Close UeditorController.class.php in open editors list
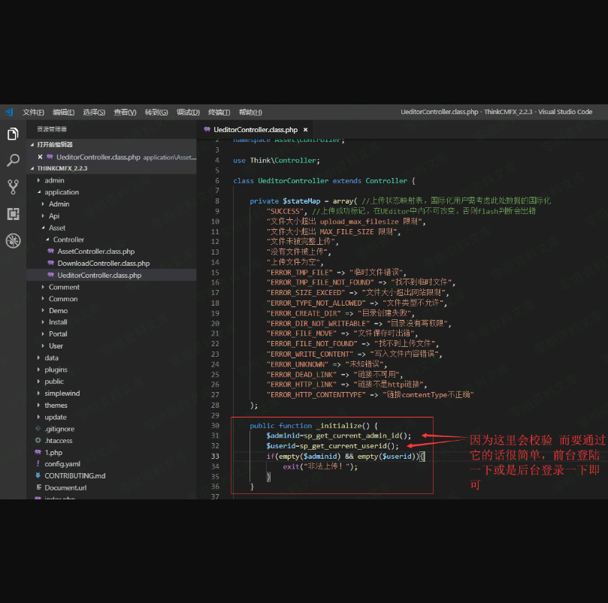Viewport: 608px width, 603px height. click(40, 157)
